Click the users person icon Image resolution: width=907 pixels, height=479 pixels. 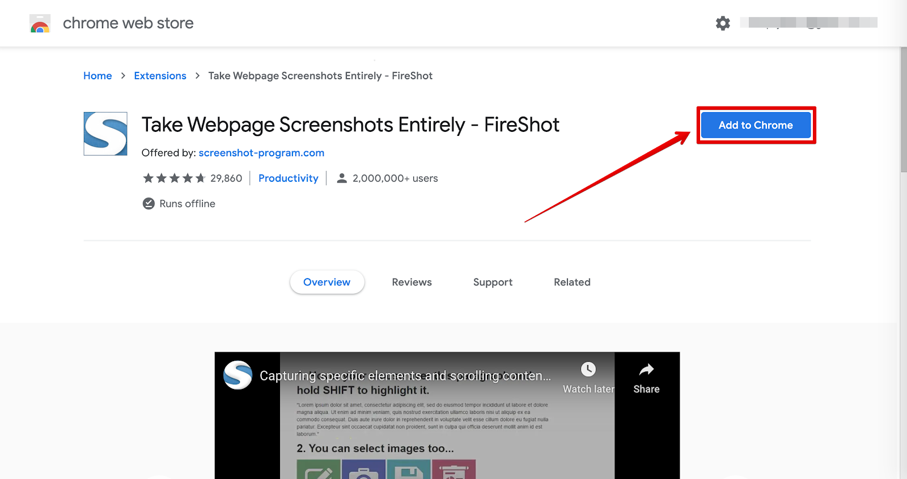[x=342, y=178]
